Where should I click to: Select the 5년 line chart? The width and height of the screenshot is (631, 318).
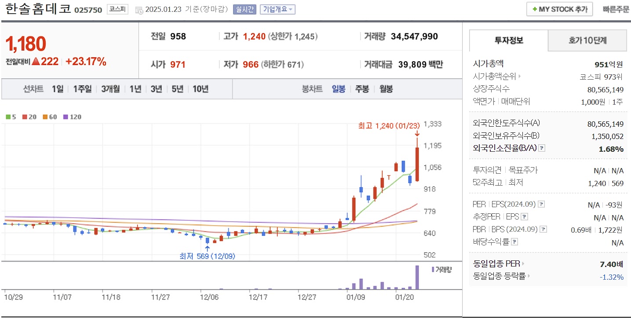tap(178, 89)
